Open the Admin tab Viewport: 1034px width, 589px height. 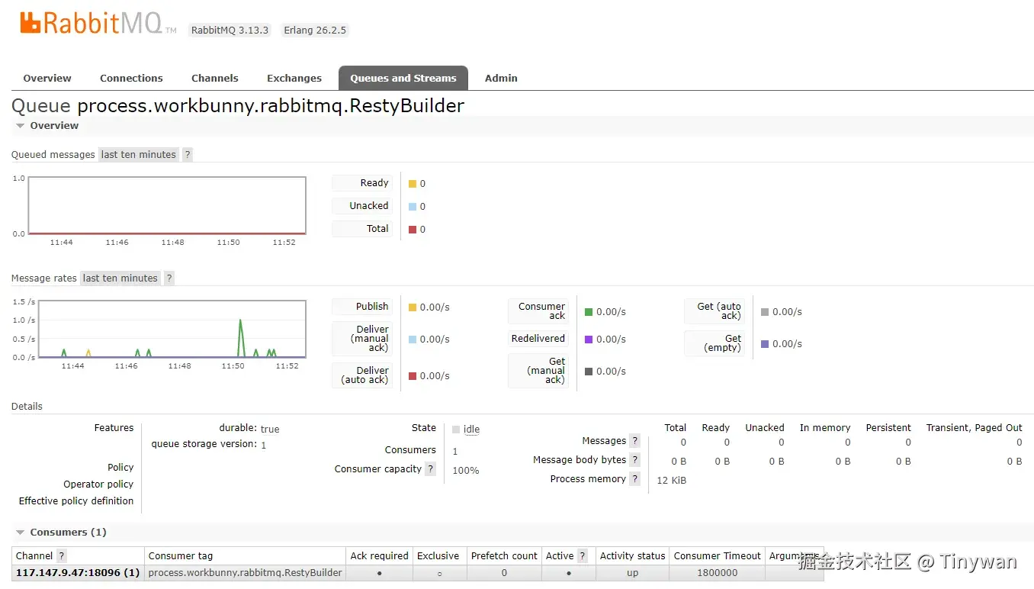501,78
